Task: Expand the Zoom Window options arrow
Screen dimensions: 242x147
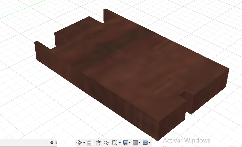Action: pos(120,143)
